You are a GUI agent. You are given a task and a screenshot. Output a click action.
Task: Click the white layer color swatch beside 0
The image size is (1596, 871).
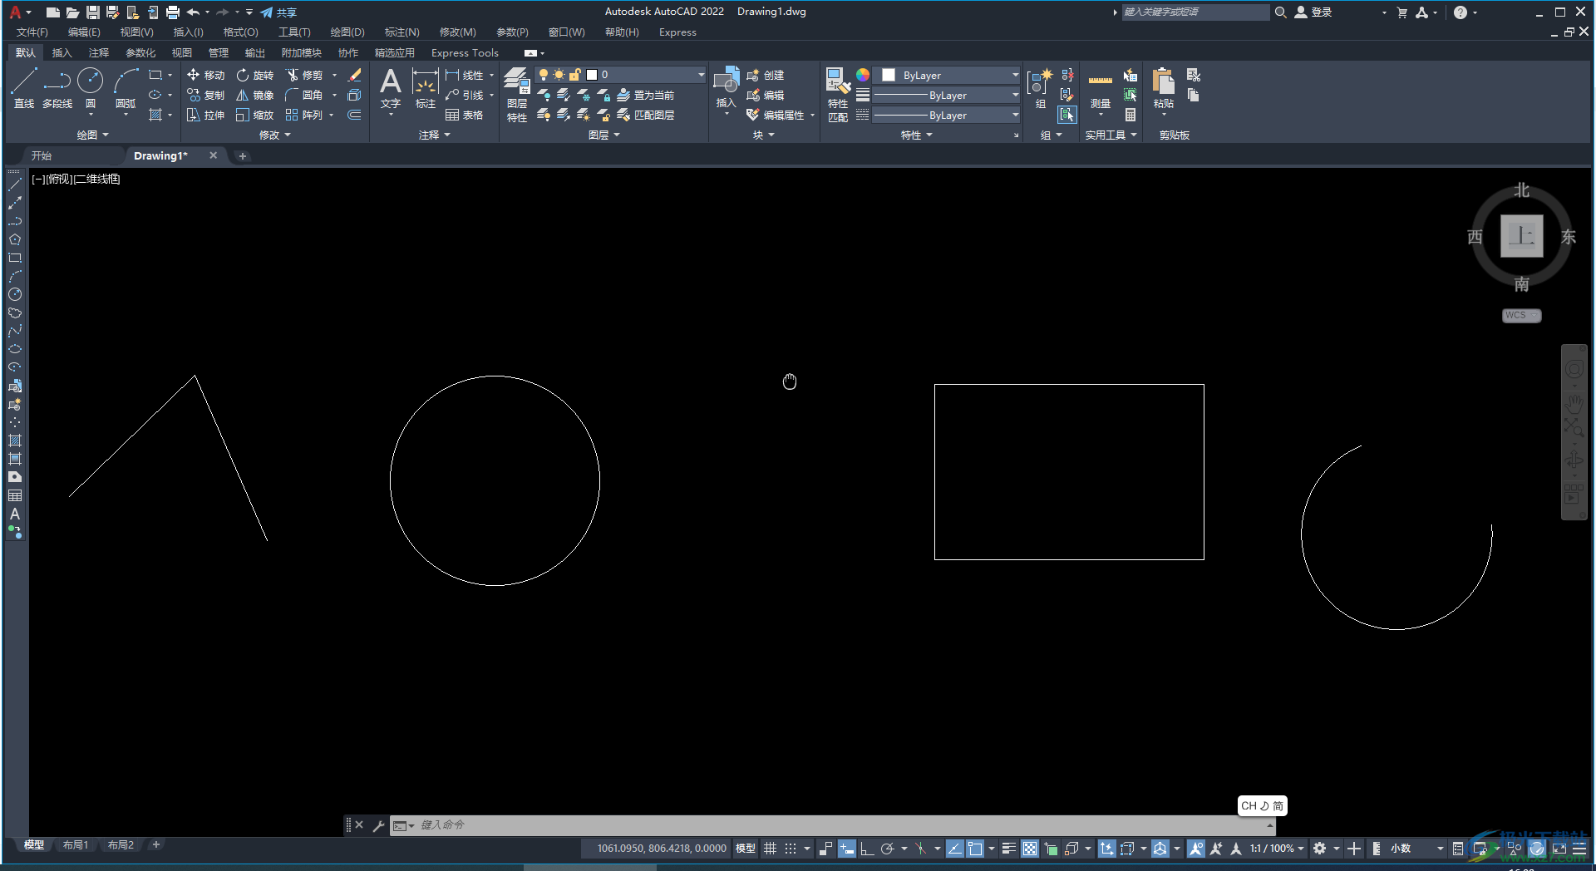(592, 75)
